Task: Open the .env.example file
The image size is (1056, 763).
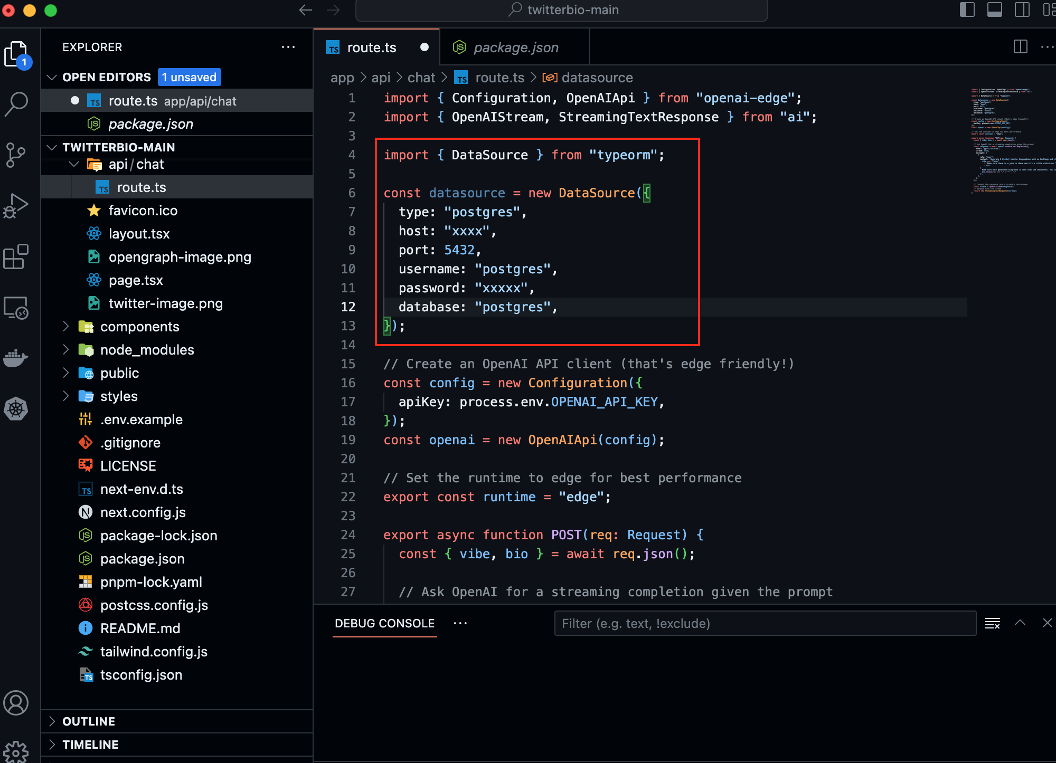Action: tap(177, 419)
